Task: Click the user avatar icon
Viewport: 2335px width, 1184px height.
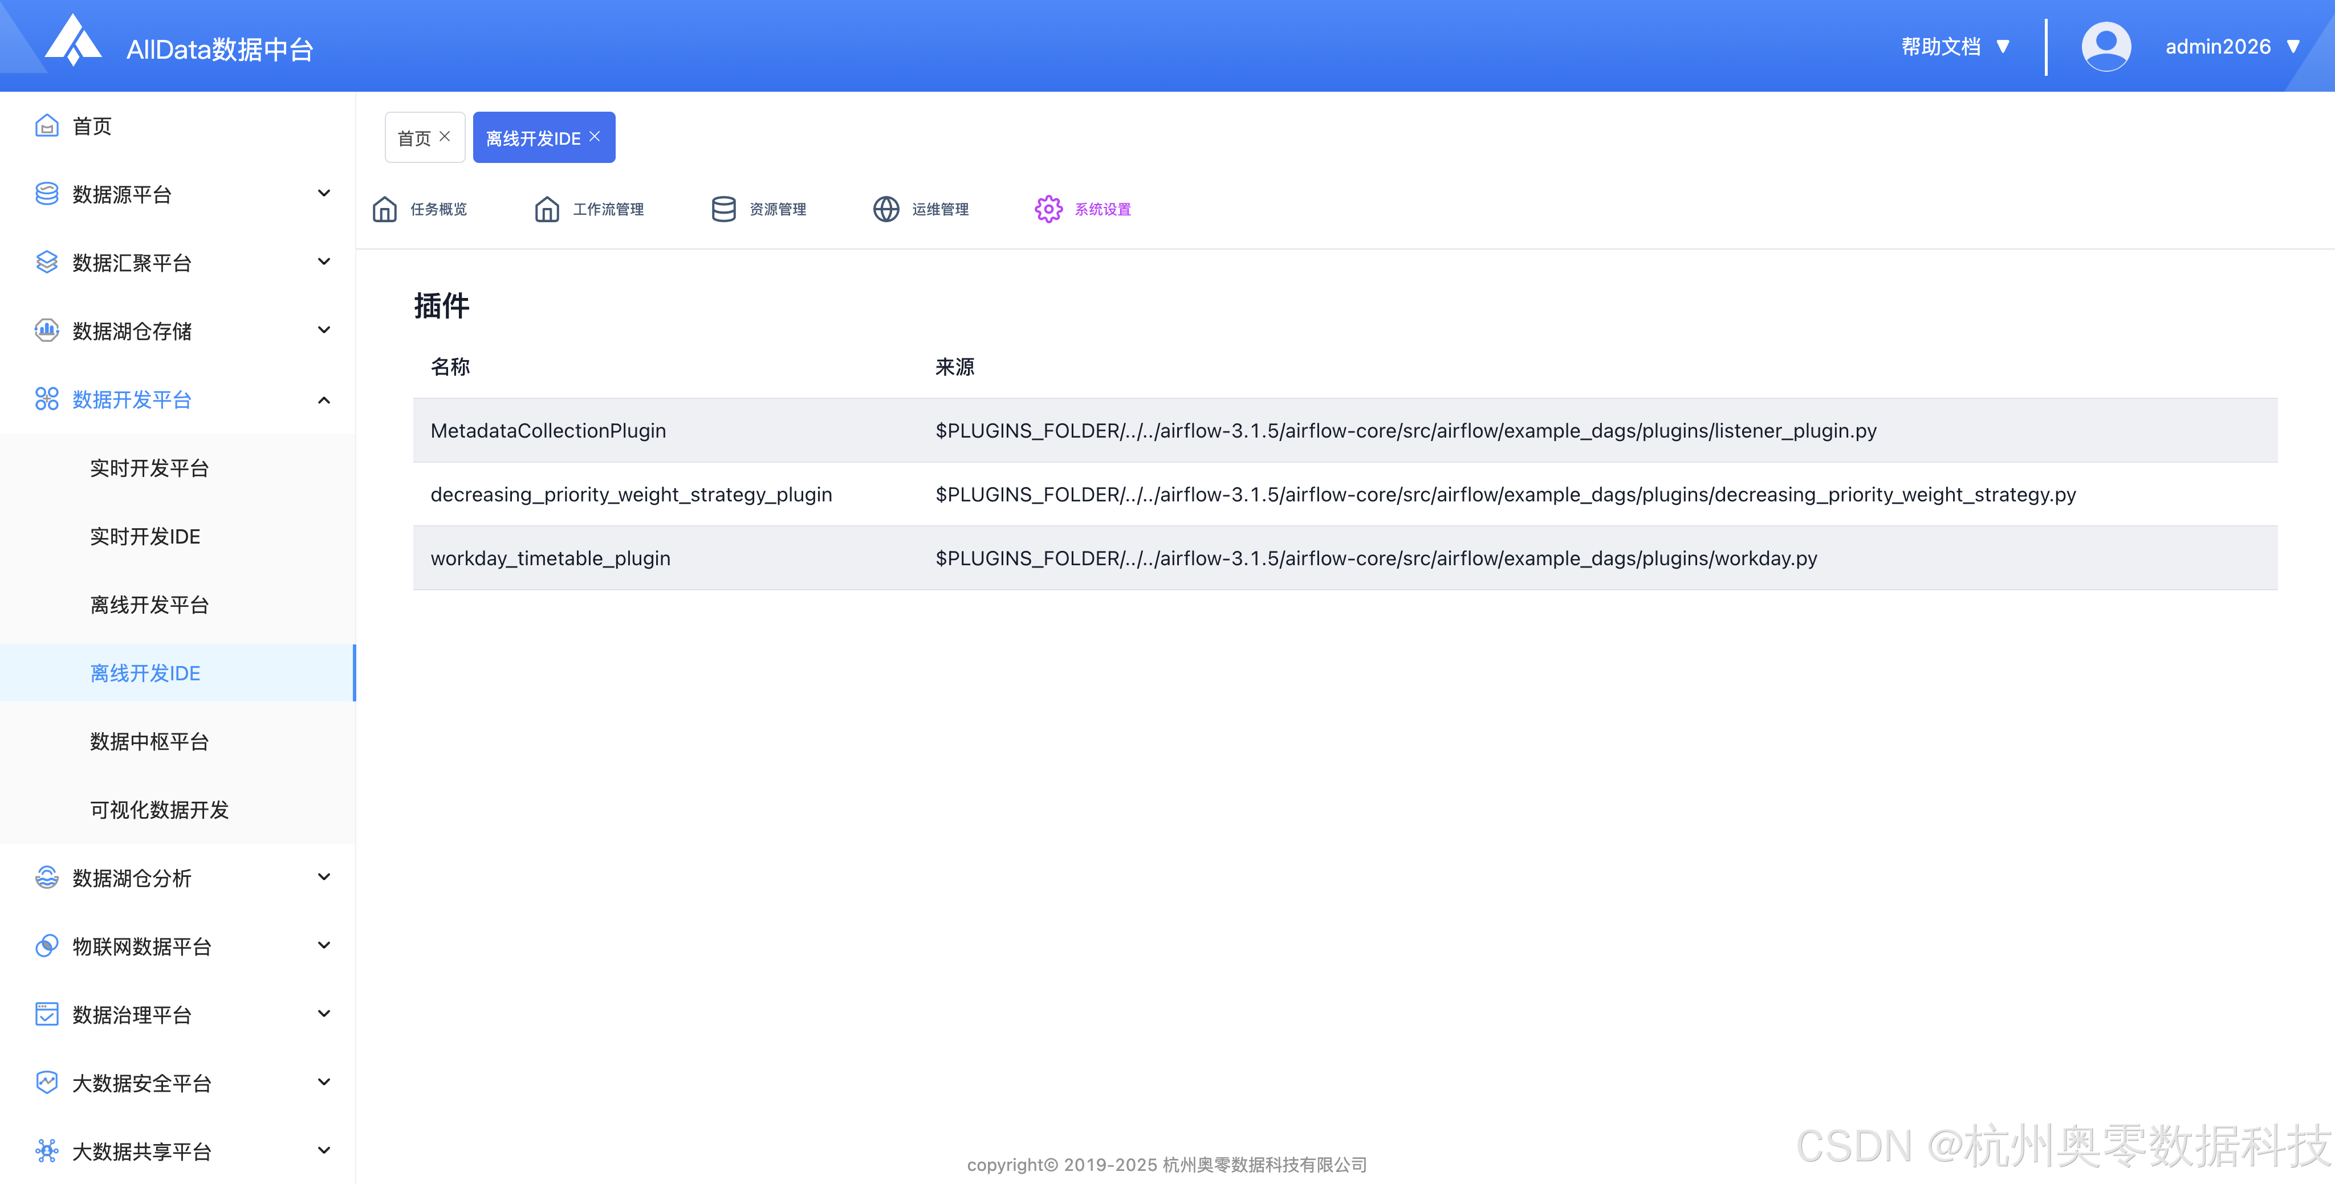Action: (x=2106, y=46)
